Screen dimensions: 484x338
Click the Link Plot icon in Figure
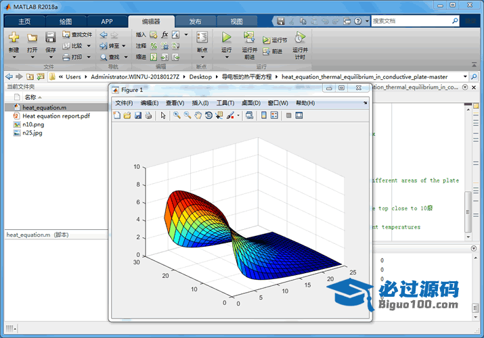249,116
